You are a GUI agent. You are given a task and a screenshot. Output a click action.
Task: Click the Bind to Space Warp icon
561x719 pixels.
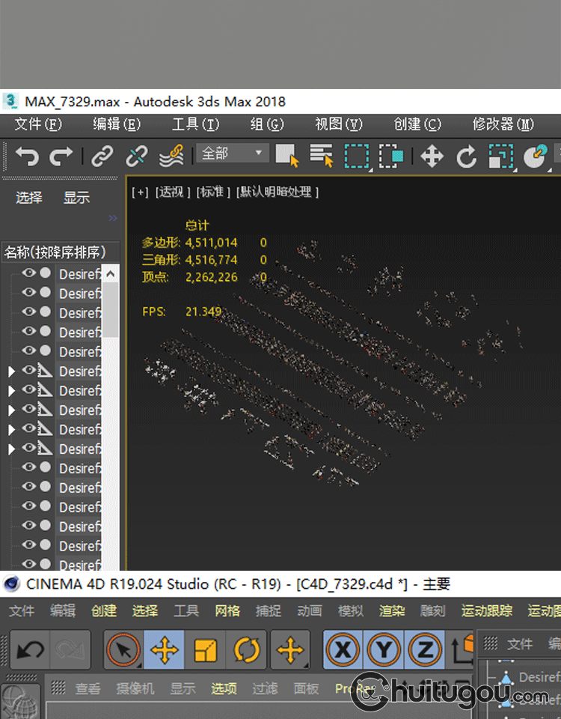[x=171, y=156]
